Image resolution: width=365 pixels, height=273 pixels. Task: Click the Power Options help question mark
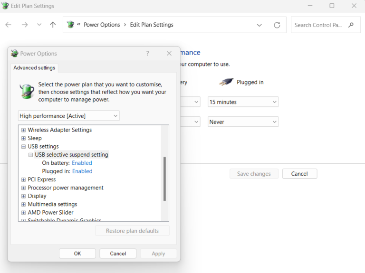147,54
